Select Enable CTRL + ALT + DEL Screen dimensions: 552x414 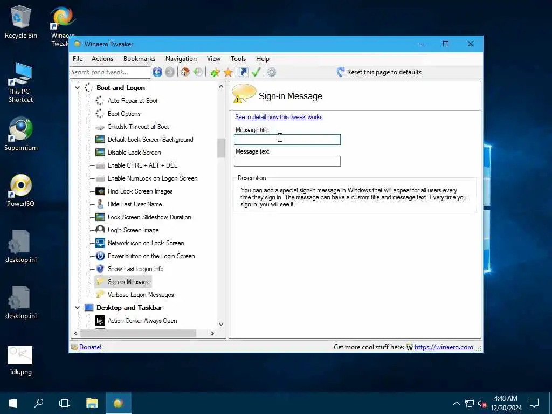(142, 165)
